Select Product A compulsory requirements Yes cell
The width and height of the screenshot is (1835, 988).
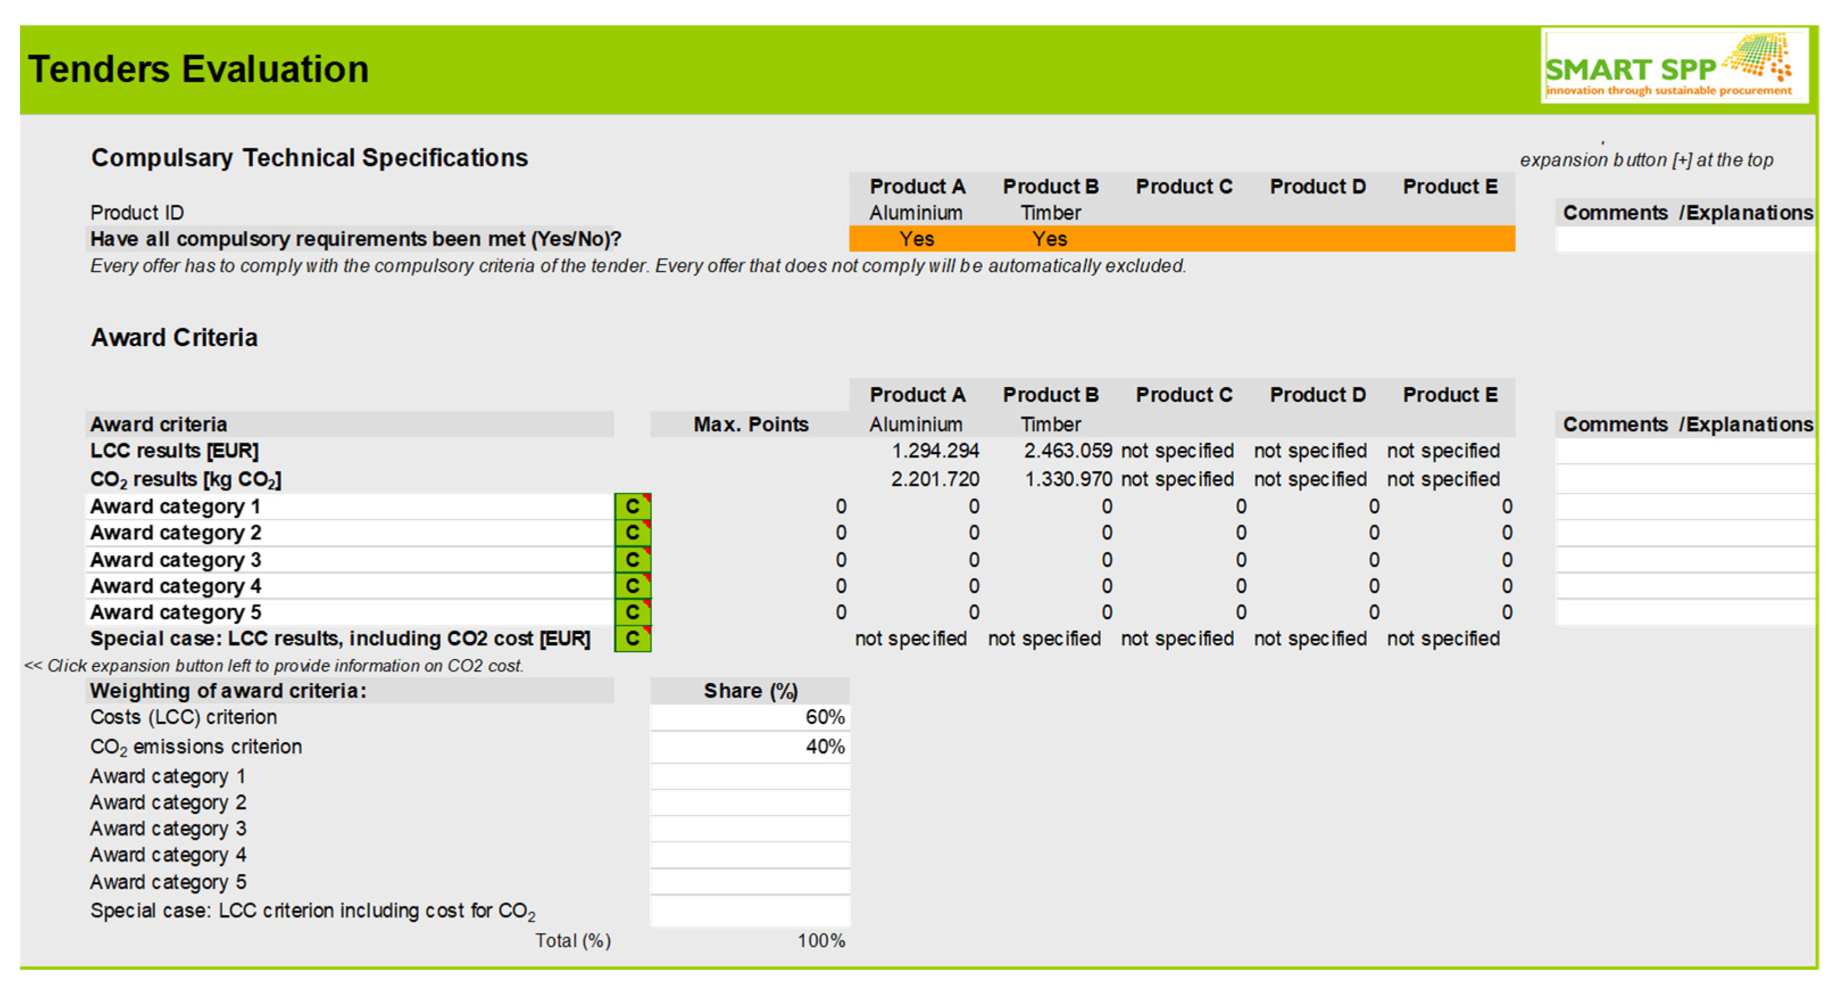(x=916, y=239)
